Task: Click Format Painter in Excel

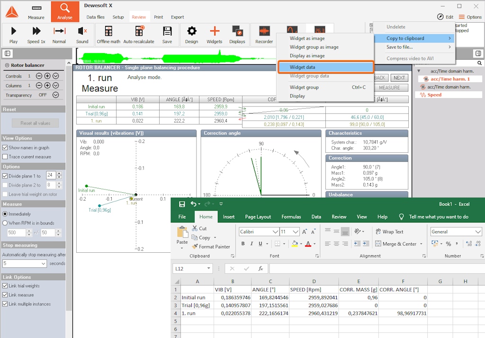Action: (x=211, y=247)
